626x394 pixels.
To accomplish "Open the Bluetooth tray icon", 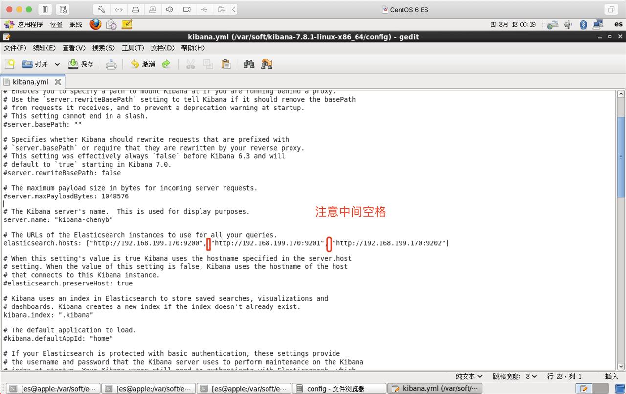I will pos(583,24).
